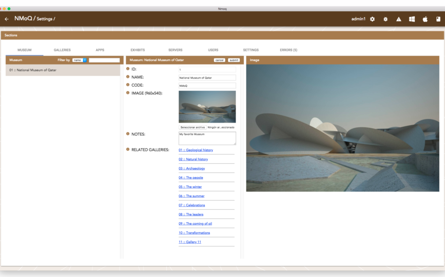
Task: Open the APPS tab
Action: 100,50
